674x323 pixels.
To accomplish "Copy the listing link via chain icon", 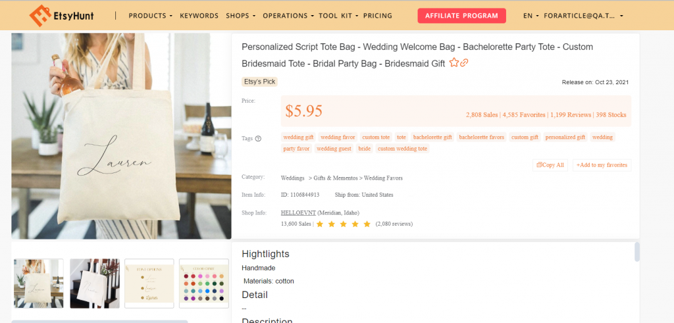I will [464, 63].
